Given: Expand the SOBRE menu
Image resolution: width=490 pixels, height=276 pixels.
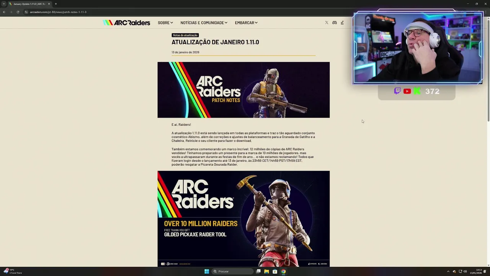Looking at the screenshot, I should pos(165,23).
